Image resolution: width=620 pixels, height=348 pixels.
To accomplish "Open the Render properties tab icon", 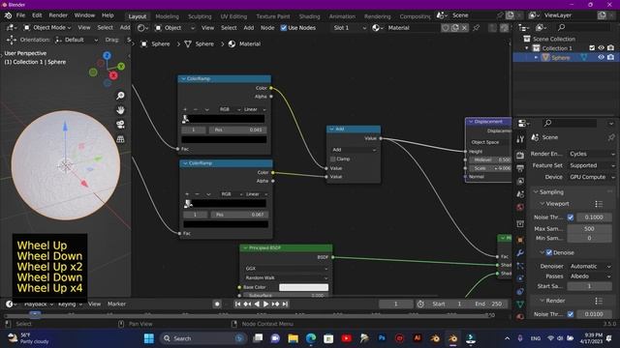I will coord(520,155).
